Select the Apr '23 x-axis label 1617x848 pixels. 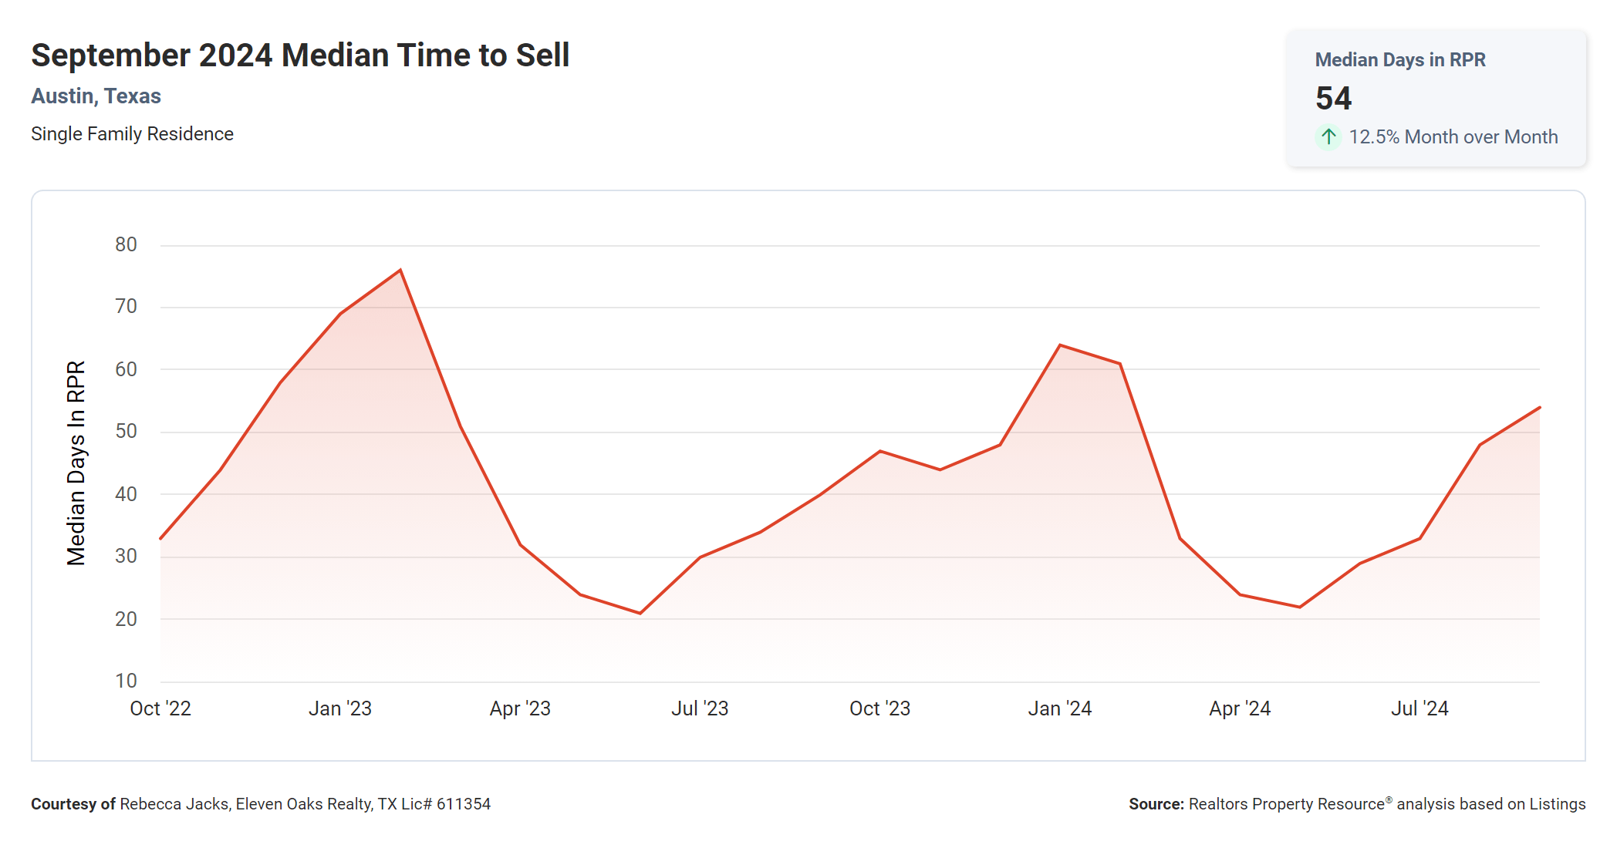coord(520,708)
